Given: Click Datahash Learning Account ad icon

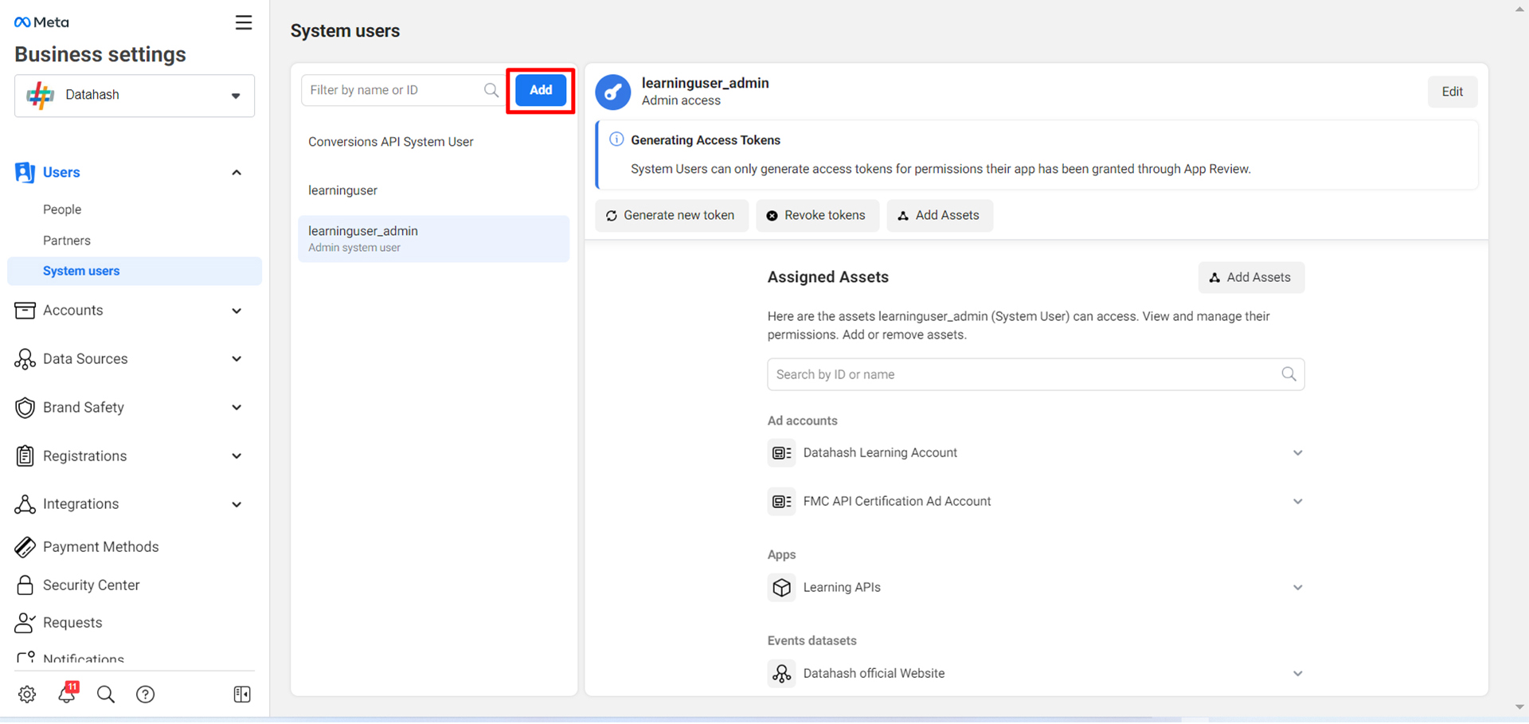Looking at the screenshot, I should click(782, 453).
